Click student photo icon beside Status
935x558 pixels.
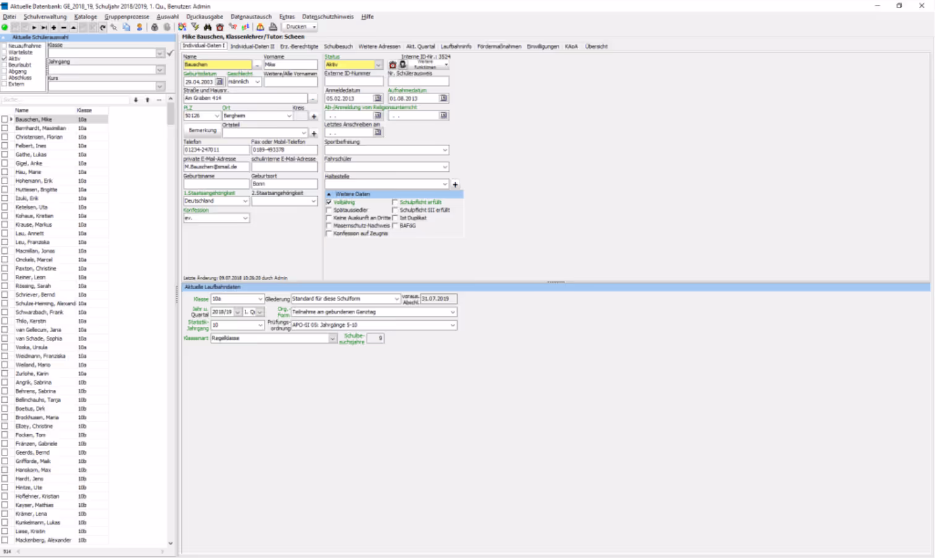tap(403, 64)
